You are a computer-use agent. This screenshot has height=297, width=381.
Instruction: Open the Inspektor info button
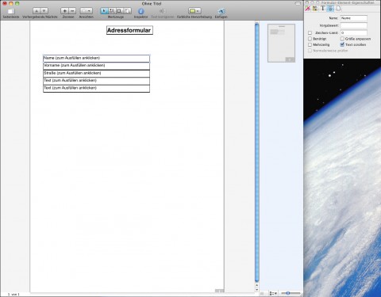pos(140,11)
